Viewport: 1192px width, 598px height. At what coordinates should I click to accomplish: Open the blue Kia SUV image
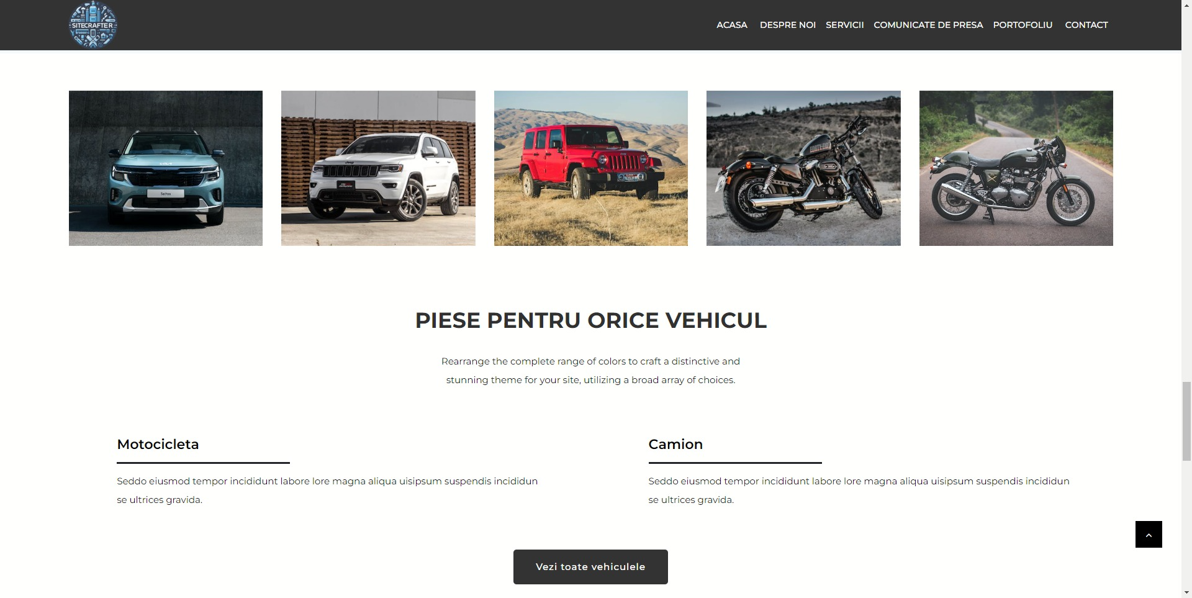point(166,168)
